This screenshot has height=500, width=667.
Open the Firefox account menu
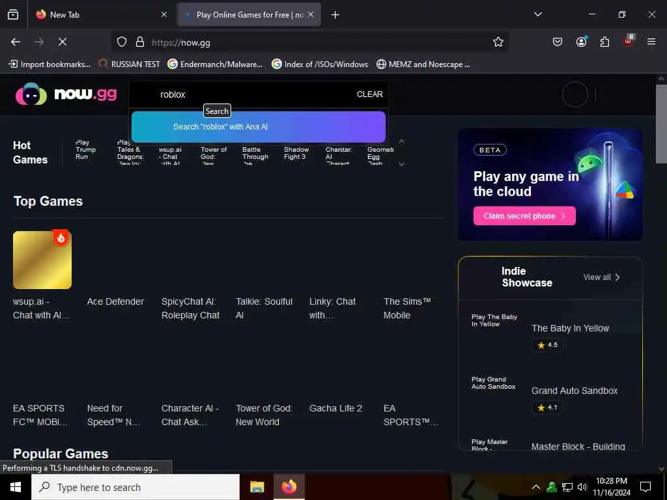[x=581, y=42]
